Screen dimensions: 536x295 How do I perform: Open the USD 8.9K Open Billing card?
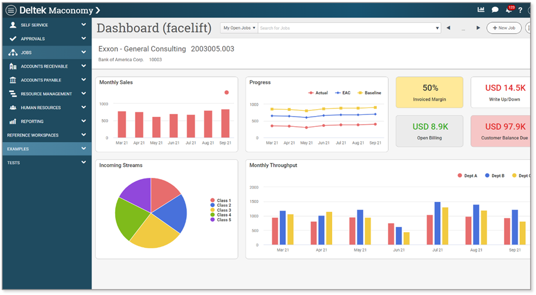tap(429, 131)
